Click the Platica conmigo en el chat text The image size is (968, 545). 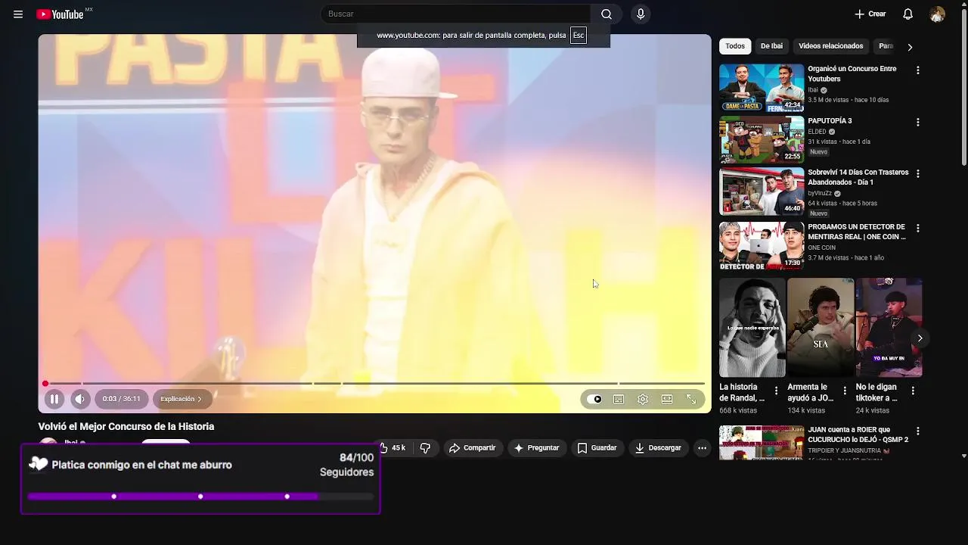click(x=141, y=466)
